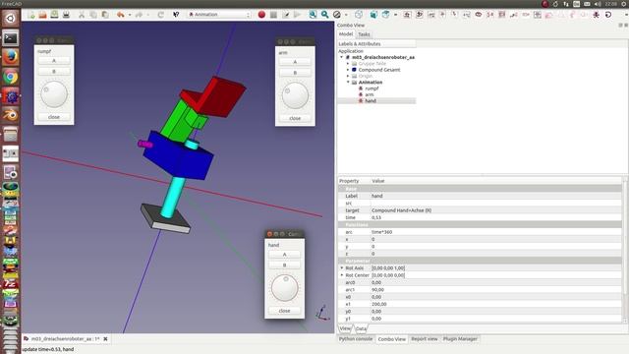The height and width of the screenshot is (354, 629).
Task: Click the Paste toolbar icon
Action: (x=105, y=15)
